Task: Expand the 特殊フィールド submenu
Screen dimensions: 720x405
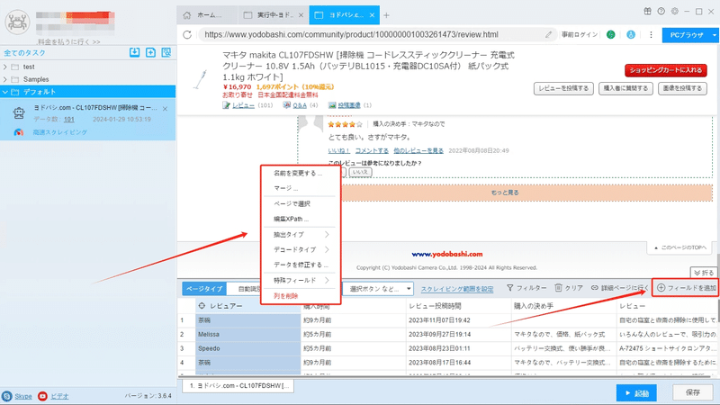Action: [301, 280]
